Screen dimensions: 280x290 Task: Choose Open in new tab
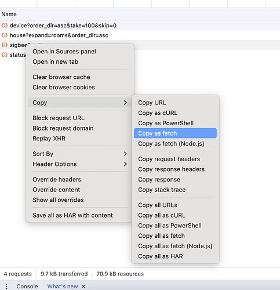click(x=80, y=61)
